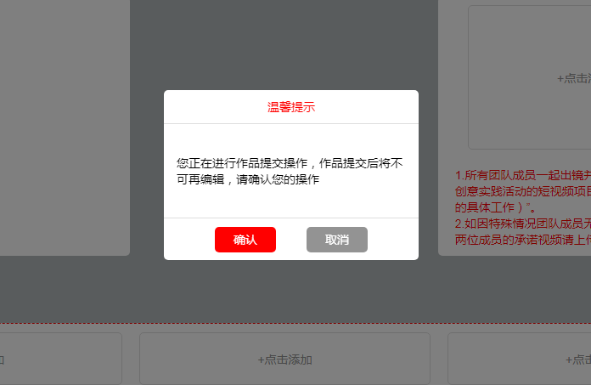The height and width of the screenshot is (385, 591).
Task: Click red text 创意实践活动的短视频项目
Action: pyautogui.click(x=523, y=191)
